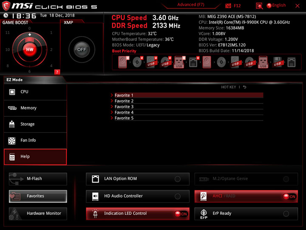Open the BIOS search magnifier icon
This screenshot has height=230, width=306.
coord(259,6)
